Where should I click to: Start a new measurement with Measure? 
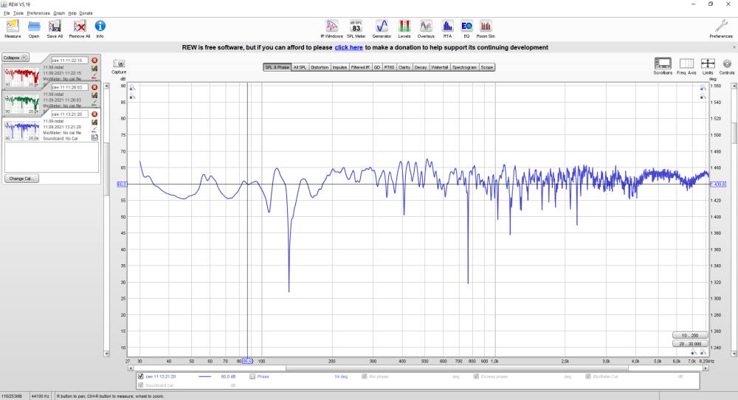tap(13, 29)
